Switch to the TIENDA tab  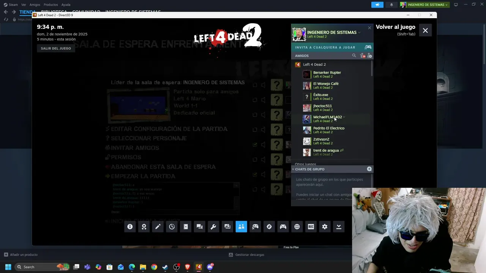(27, 12)
